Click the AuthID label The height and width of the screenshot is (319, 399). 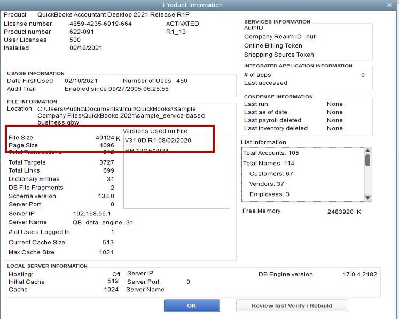(x=253, y=28)
